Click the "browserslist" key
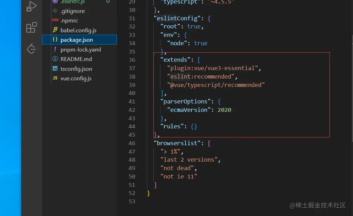Viewport: 353px width, 216px height. tap(177, 143)
